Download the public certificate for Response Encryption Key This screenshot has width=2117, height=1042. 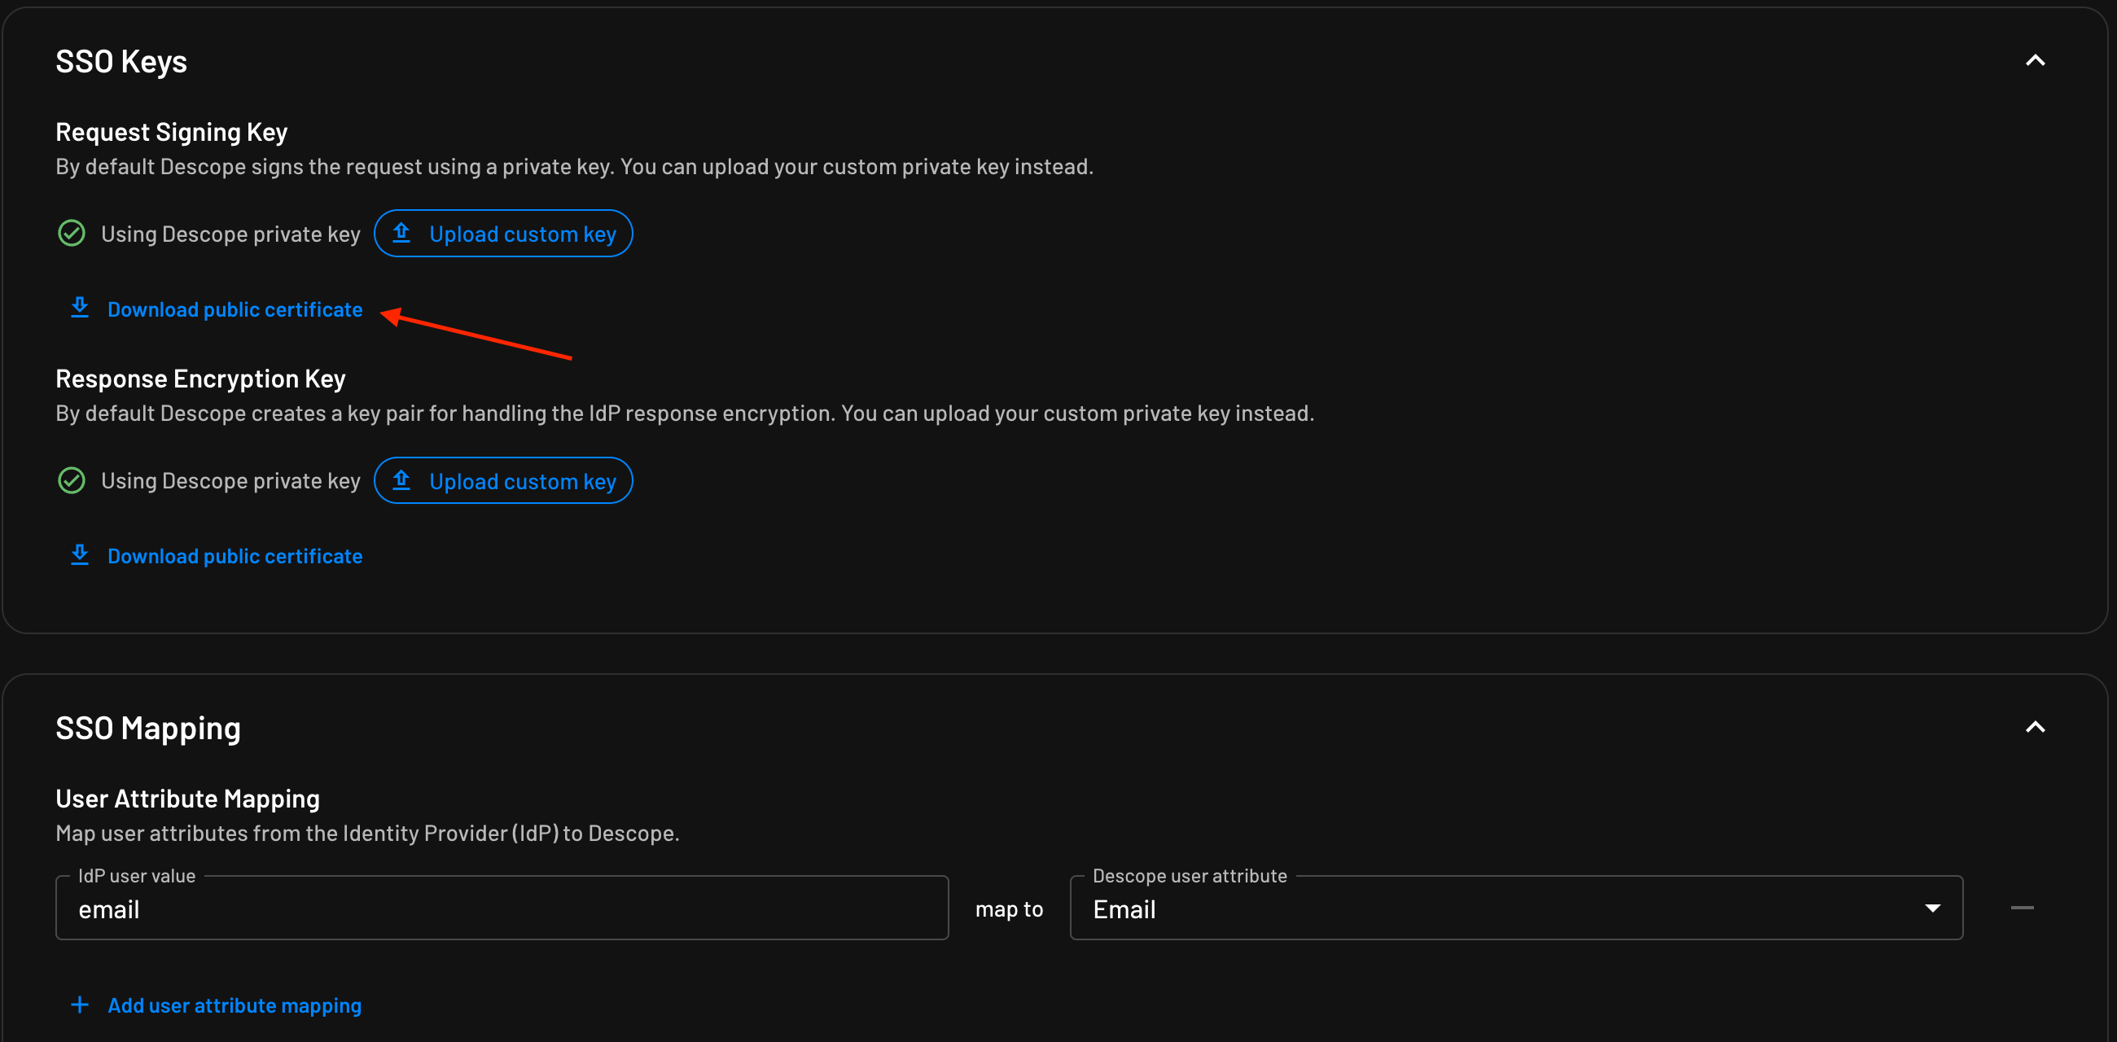pyautogui.click(x=234, y=556)
